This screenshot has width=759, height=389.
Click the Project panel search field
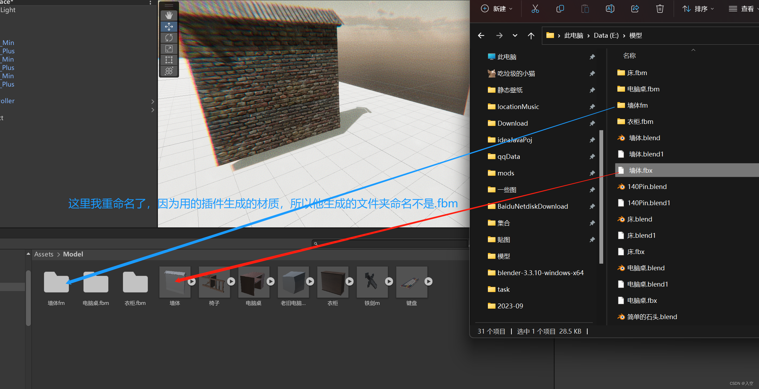(391, 244)
